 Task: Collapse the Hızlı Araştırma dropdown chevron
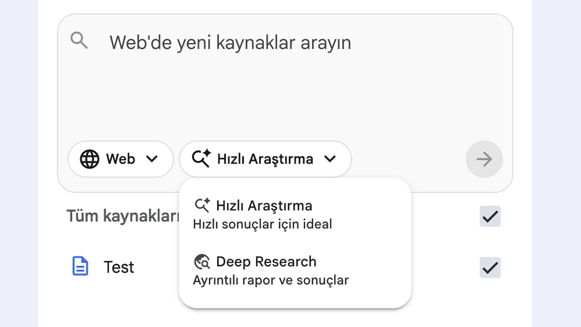tap(330, 159)
